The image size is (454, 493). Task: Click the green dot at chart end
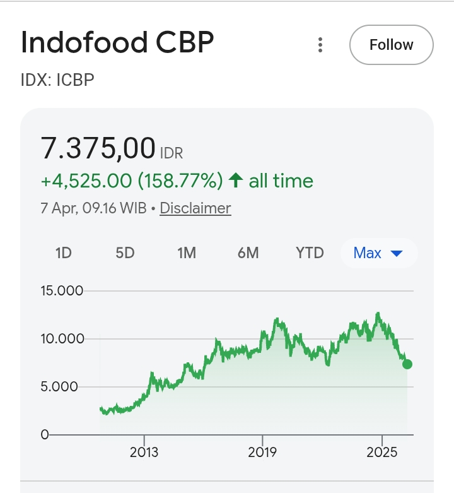tap(407, 364)
